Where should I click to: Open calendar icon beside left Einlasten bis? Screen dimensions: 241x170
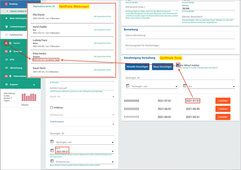[52, 161]
